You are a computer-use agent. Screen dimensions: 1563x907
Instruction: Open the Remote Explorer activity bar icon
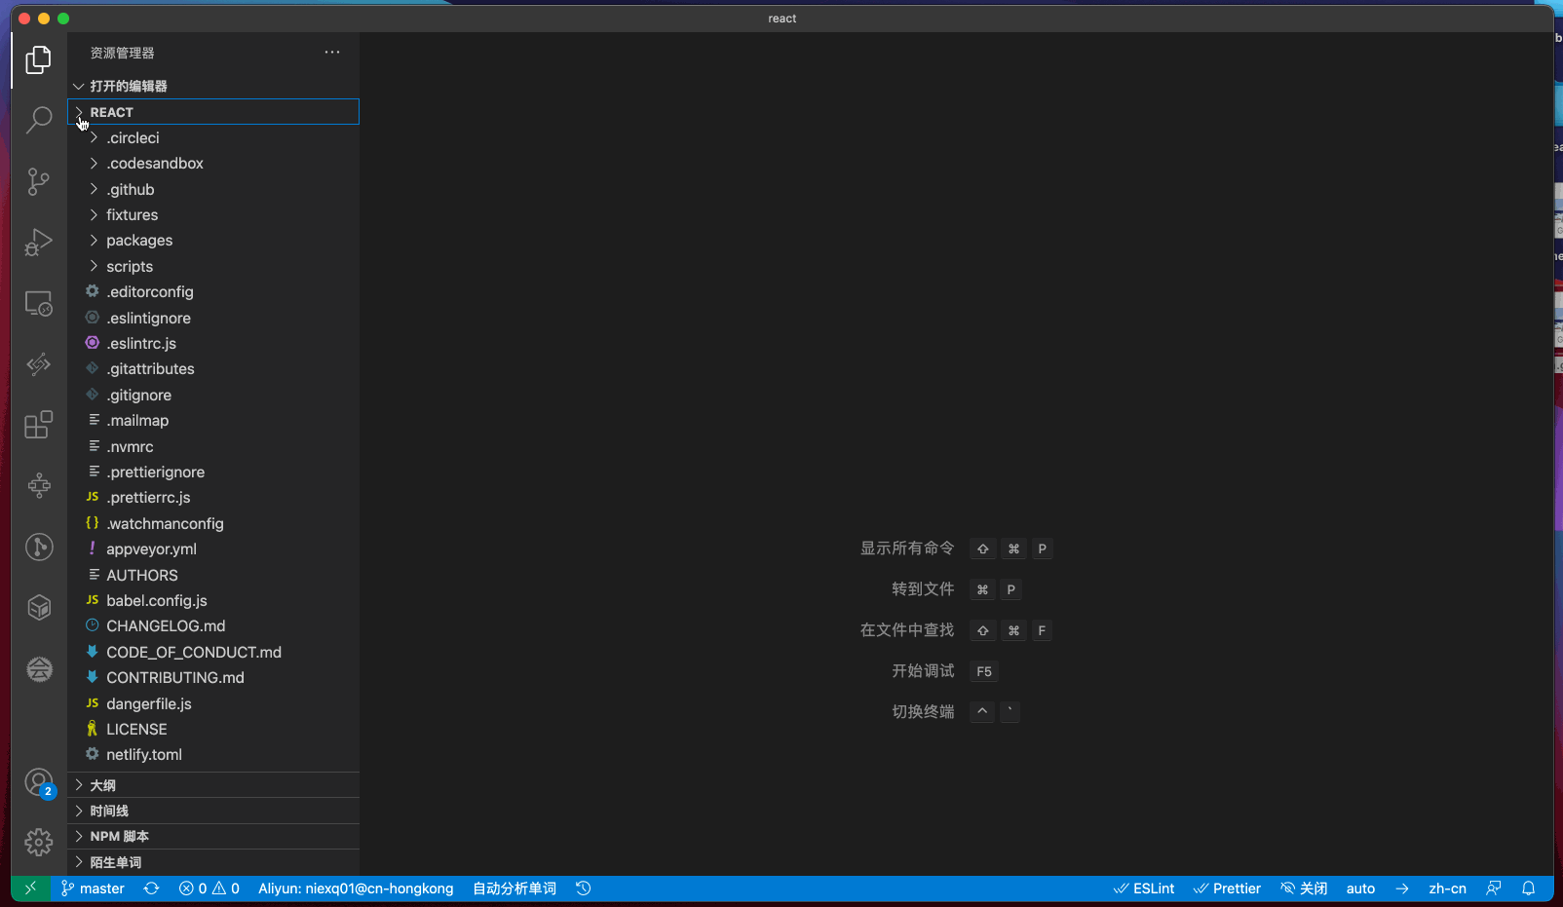click(38, 304)
